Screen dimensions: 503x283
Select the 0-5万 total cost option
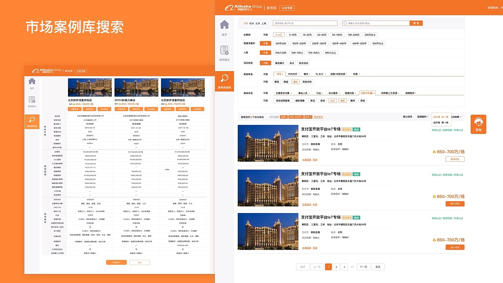click(279, 35)
